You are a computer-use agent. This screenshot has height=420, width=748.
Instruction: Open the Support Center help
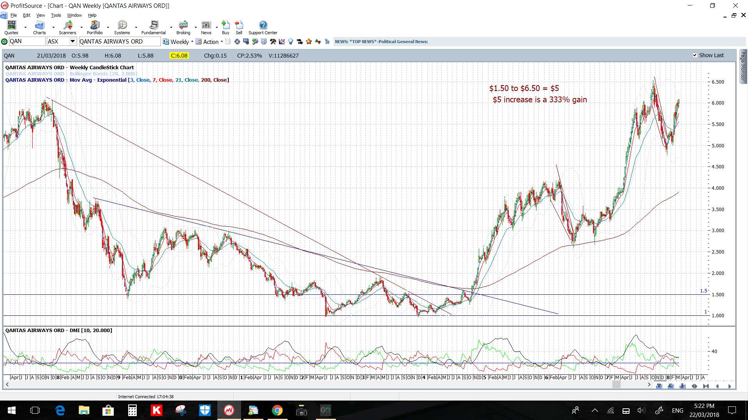click(263, 28)
